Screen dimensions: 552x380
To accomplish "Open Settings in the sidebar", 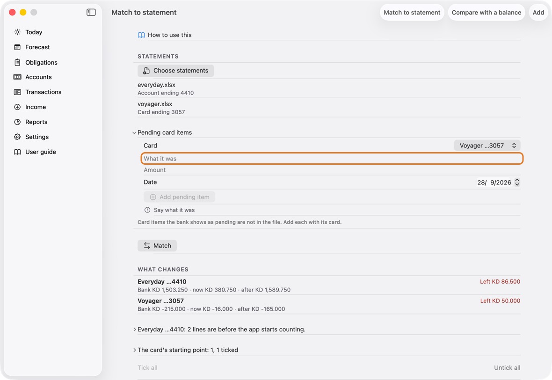I will 37,137.
